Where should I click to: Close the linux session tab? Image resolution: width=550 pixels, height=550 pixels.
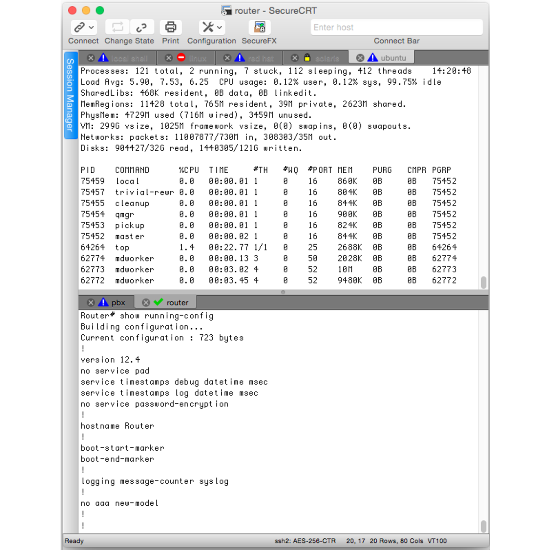point(169,58)
